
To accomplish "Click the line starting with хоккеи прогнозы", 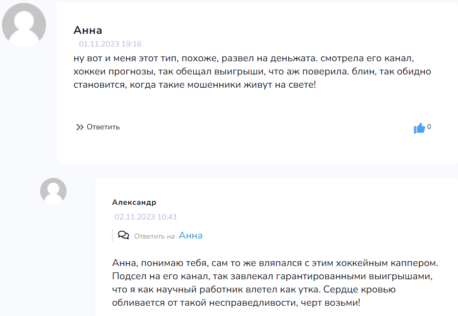I will pos(252,72).
